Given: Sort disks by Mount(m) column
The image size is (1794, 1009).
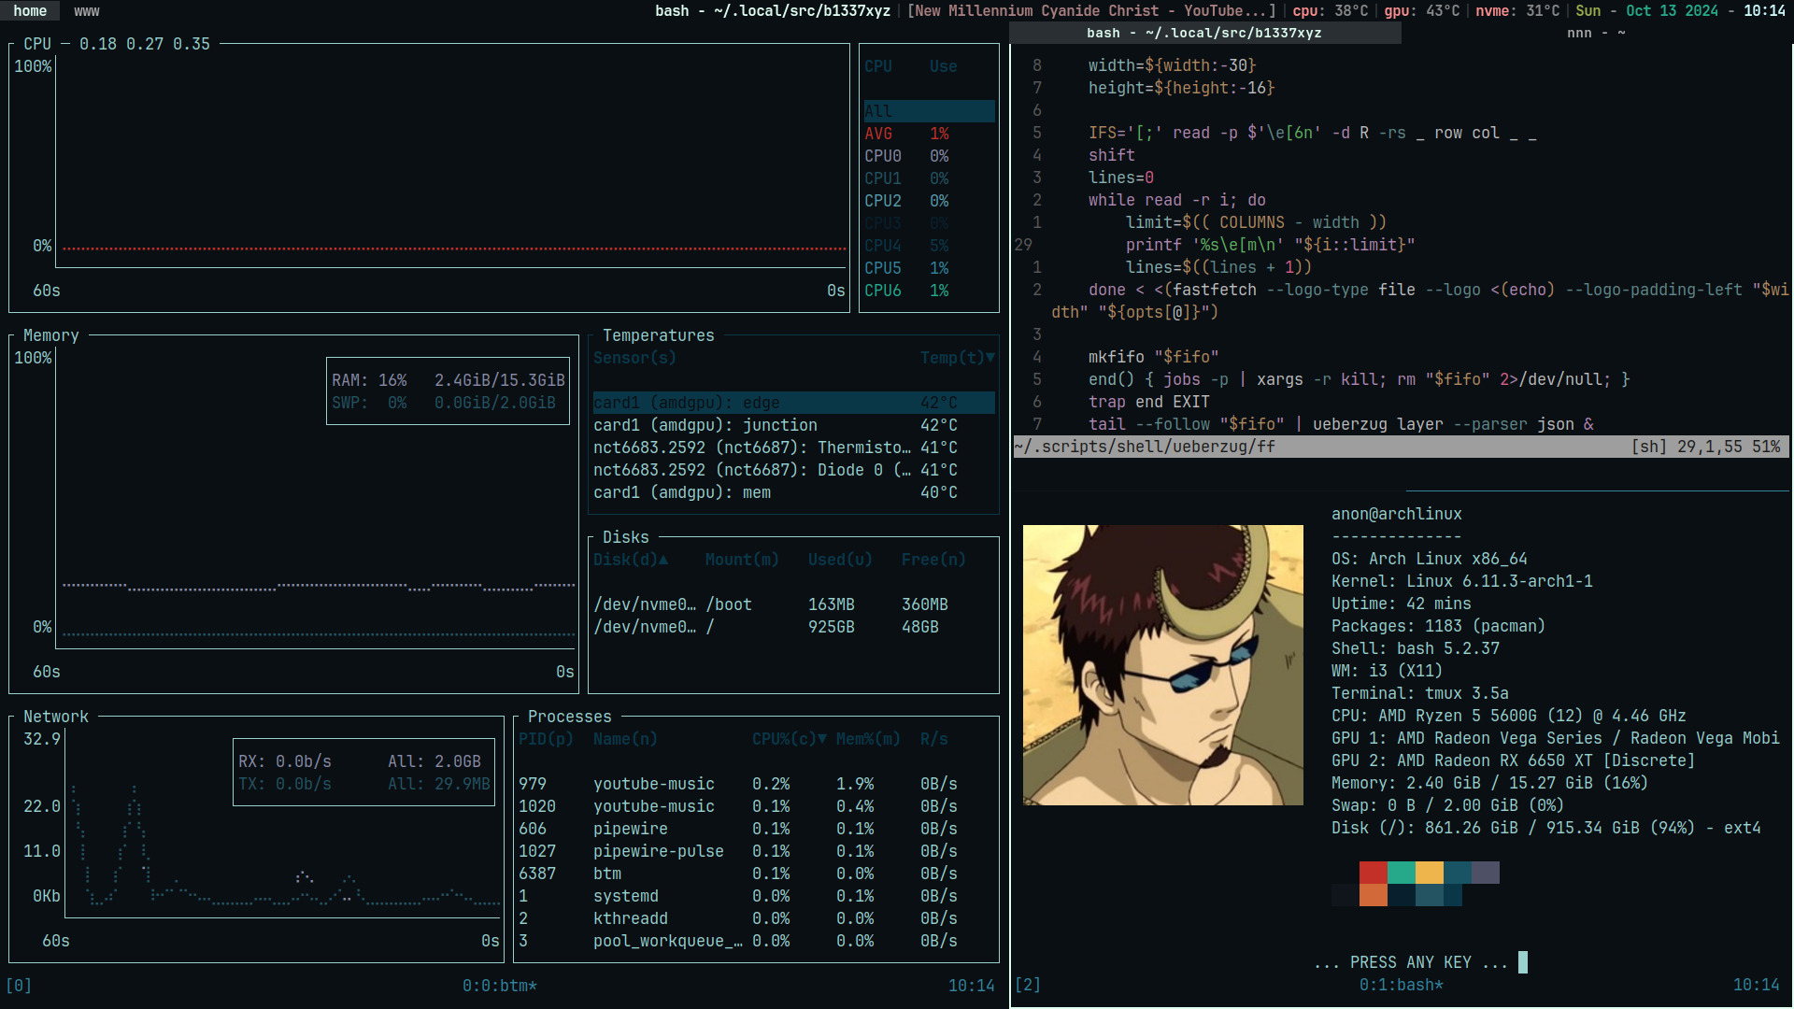Looking at the screenshot, I should tap(742, 560).
